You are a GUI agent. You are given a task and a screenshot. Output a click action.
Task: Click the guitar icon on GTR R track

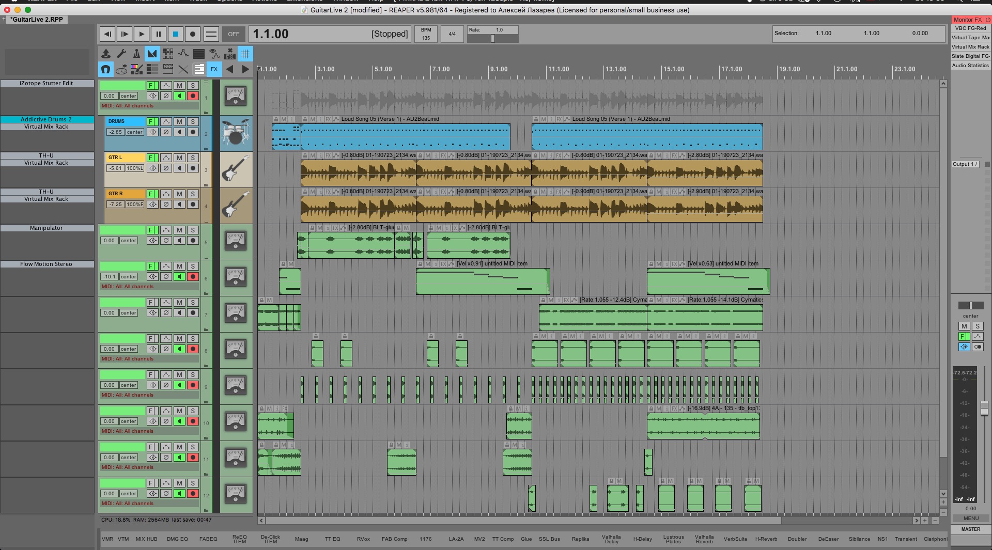click(x=236, y=205)
